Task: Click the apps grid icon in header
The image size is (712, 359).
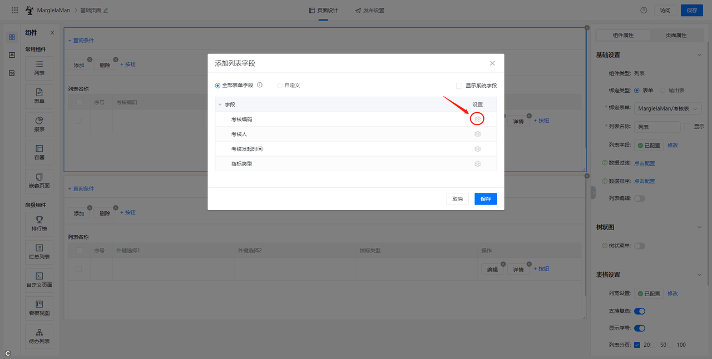Action: click(14, 10)
